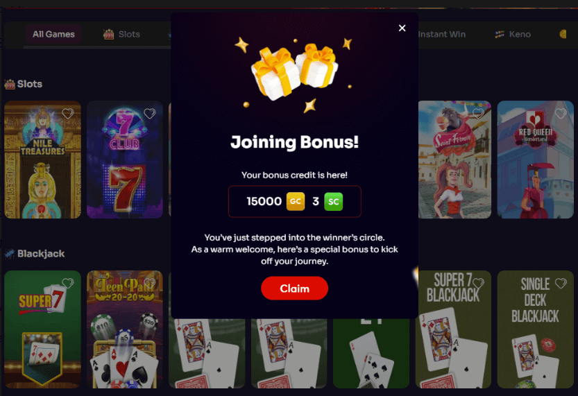This screenshot has height=396, width=578.
Task: Open the Instant Win tab
Action: click(x=441, y=34)
